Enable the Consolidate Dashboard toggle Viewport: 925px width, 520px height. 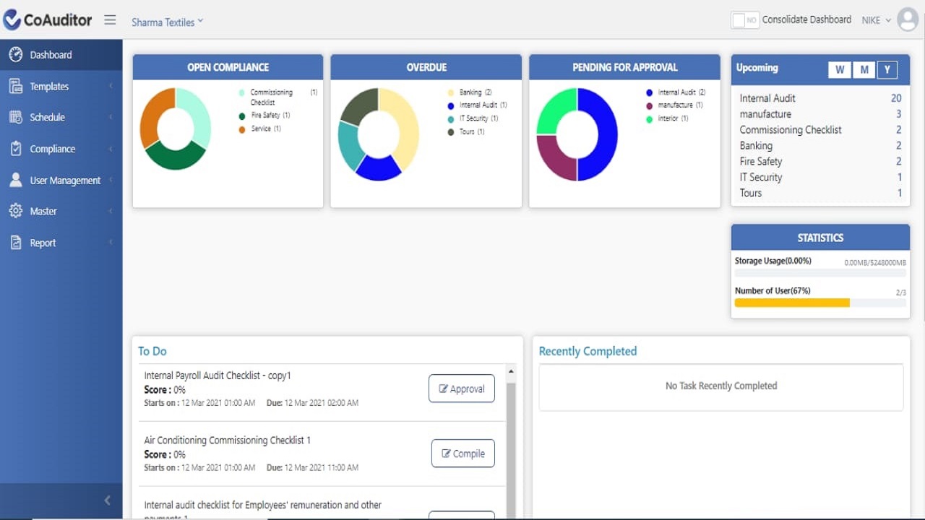[x=744, y=19]
